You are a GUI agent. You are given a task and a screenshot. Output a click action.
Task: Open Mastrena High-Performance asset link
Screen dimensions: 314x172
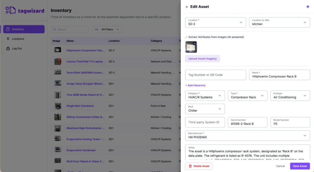click(x=86, y=128)
